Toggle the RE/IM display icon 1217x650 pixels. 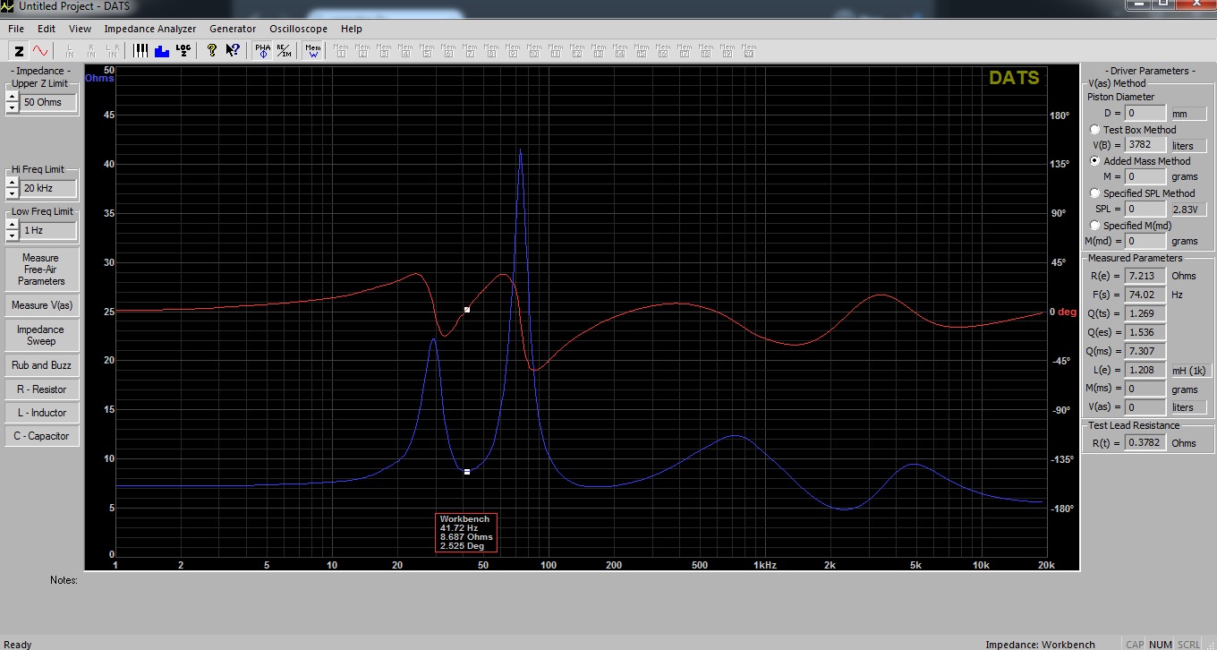284,51
